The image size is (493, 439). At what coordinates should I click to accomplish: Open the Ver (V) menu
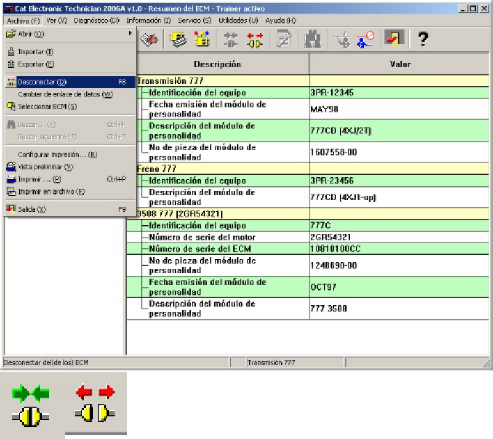57,20
